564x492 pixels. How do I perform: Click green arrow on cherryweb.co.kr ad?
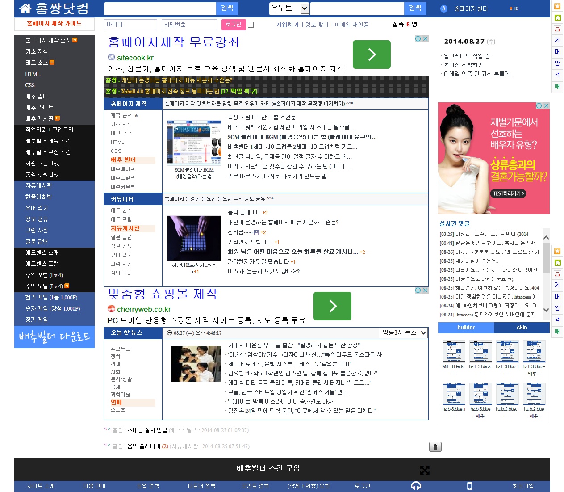332,306
